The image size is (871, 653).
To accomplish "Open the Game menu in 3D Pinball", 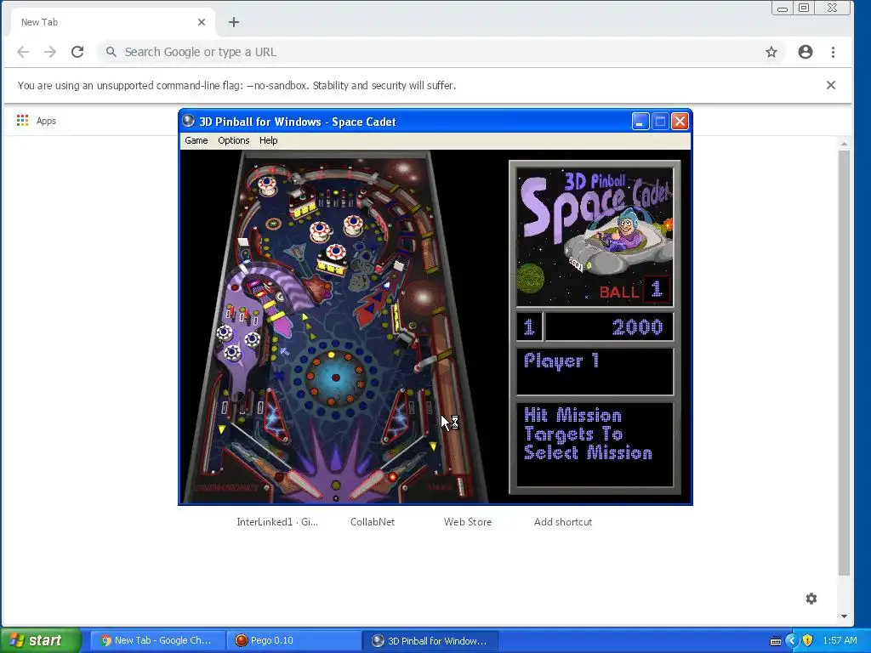I will coord(196,140).
